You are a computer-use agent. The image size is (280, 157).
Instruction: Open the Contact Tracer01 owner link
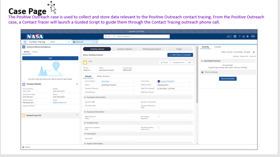pyautogui.click(x=167, y=81)
